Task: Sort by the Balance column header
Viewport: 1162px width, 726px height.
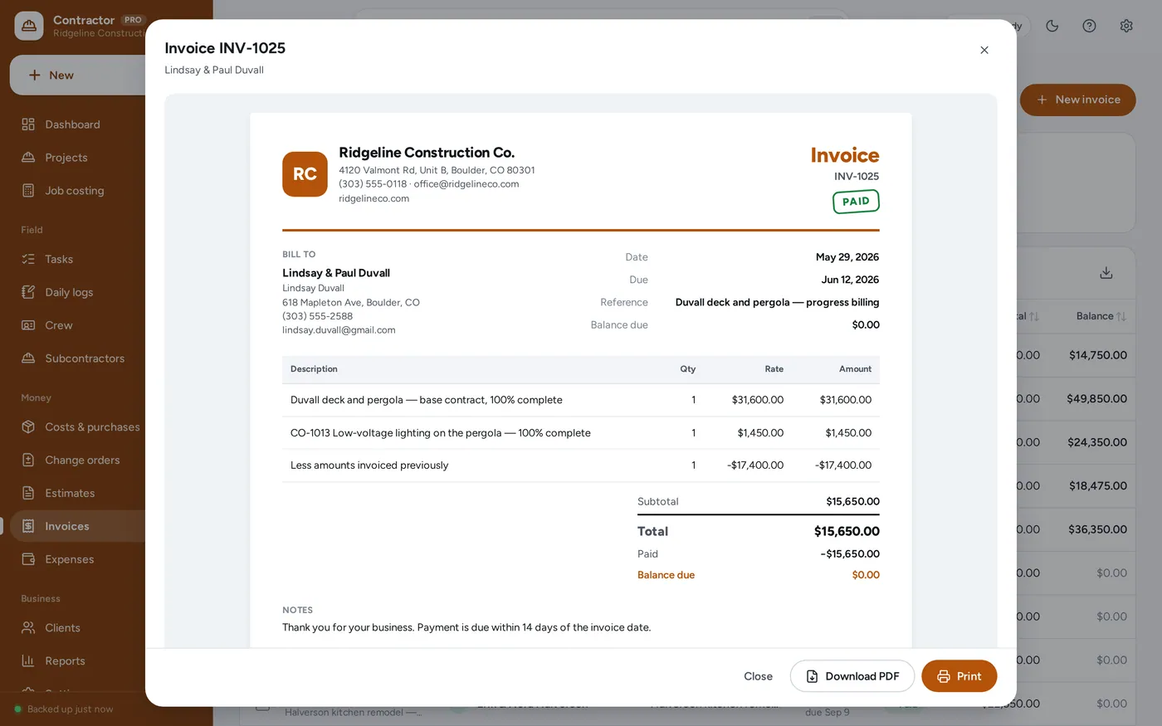Action: 1101,316
